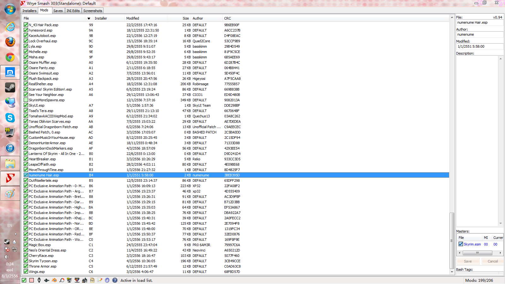Show hidden system tray icons arrow

[15, 234]
